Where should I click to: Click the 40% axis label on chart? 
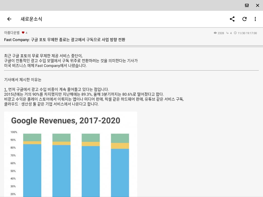pos(13,179)
